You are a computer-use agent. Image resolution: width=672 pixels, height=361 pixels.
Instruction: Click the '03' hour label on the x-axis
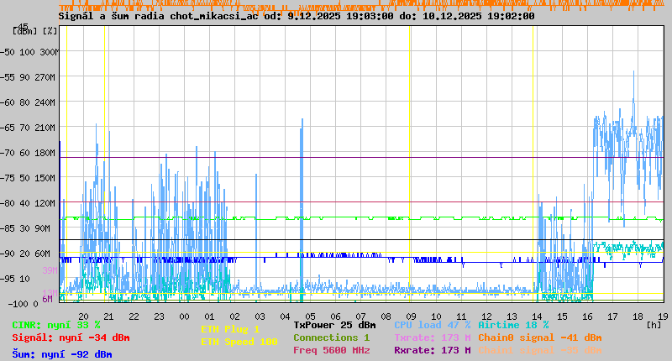[x=260, y=317]
